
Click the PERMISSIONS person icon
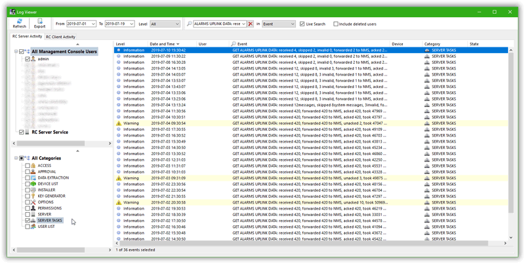[x=33, y=208]
